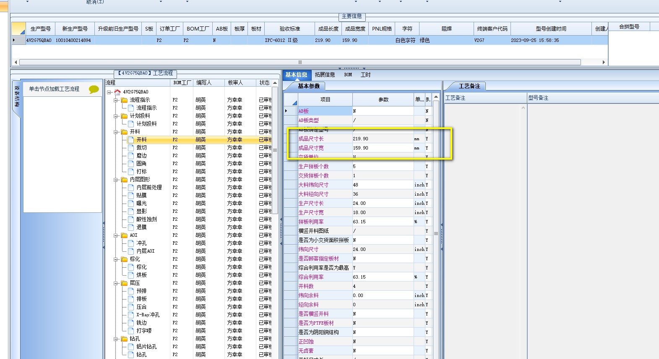
Task: Click the yellow speech bubble icon
Action: (x=94, y=89)
